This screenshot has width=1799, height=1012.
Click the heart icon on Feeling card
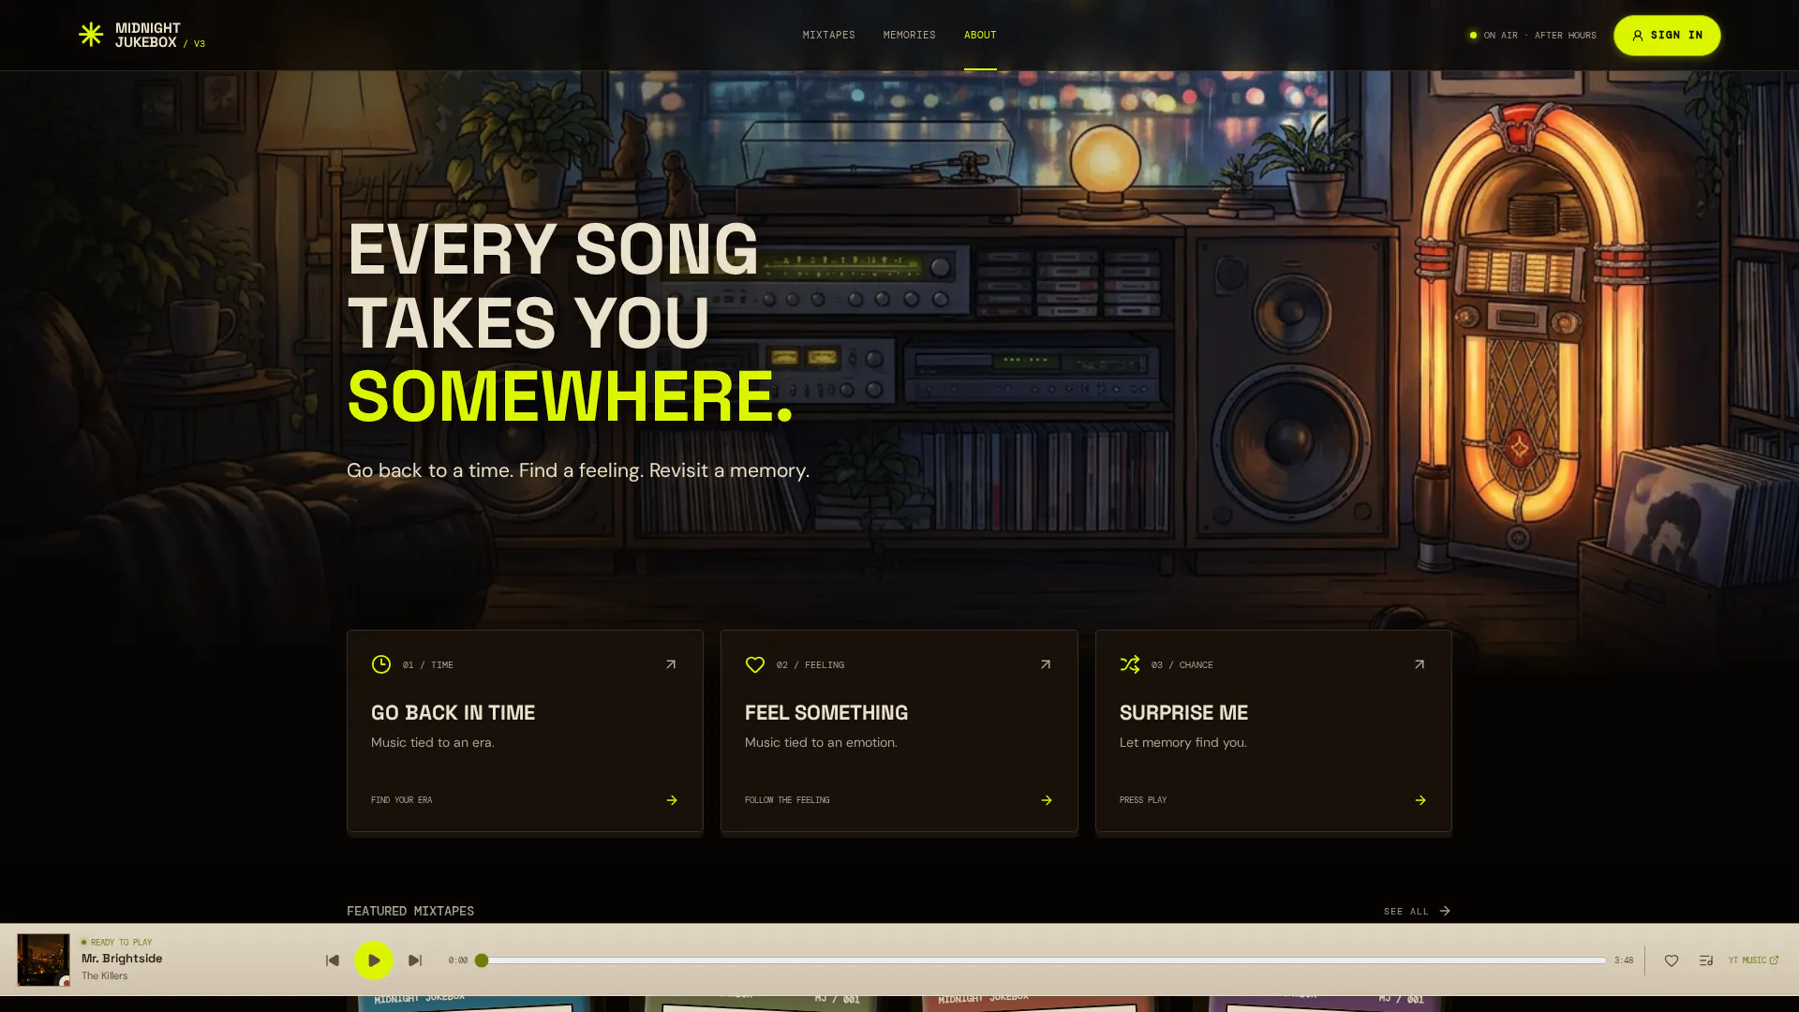pos(755,664)
